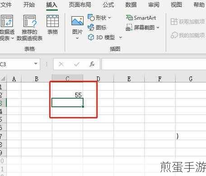Click the fill handle of cell C3

click(83, 107)
